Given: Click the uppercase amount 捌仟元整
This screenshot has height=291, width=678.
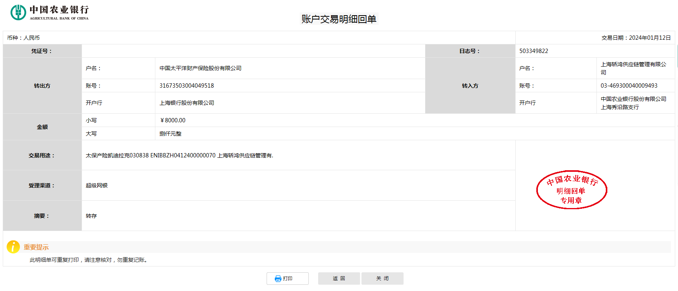Looking at the screenshot, I should 171,134.
